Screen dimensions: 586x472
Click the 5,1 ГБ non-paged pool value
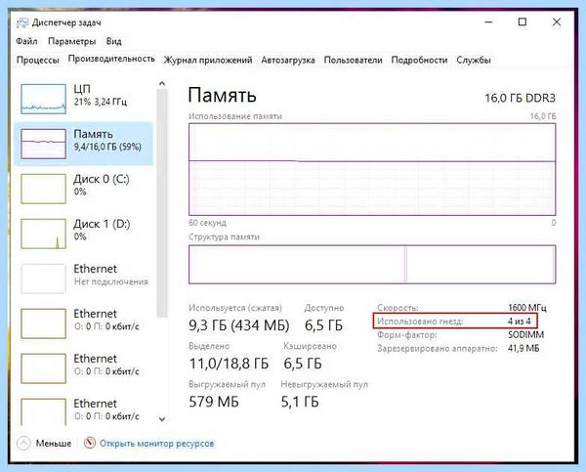point(300,402)
